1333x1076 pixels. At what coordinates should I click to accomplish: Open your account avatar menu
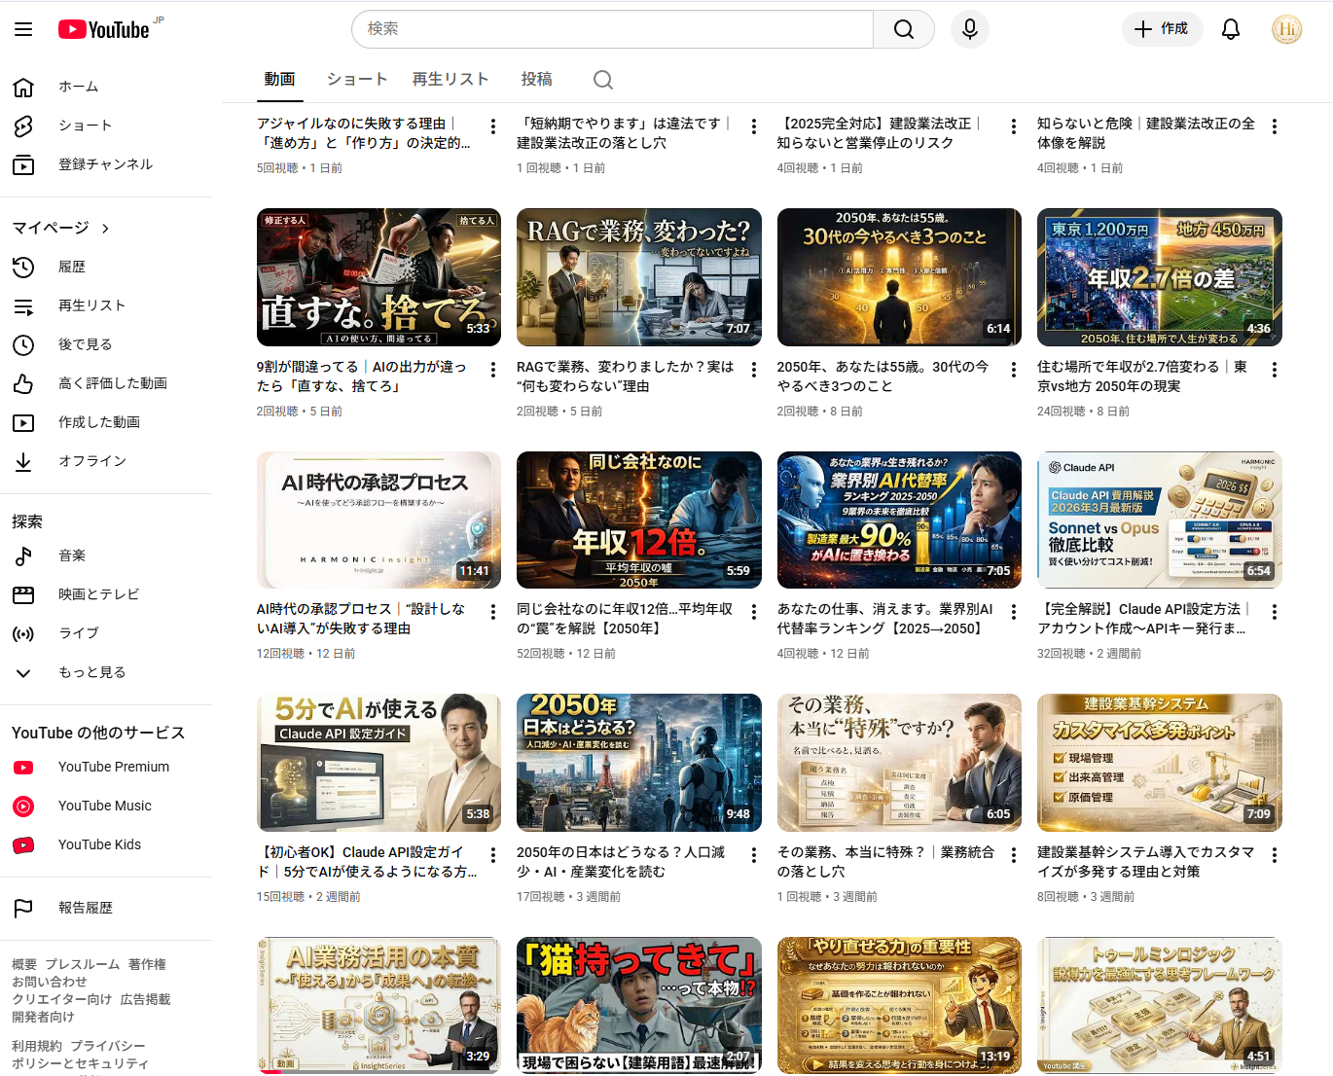point(1286,28)
